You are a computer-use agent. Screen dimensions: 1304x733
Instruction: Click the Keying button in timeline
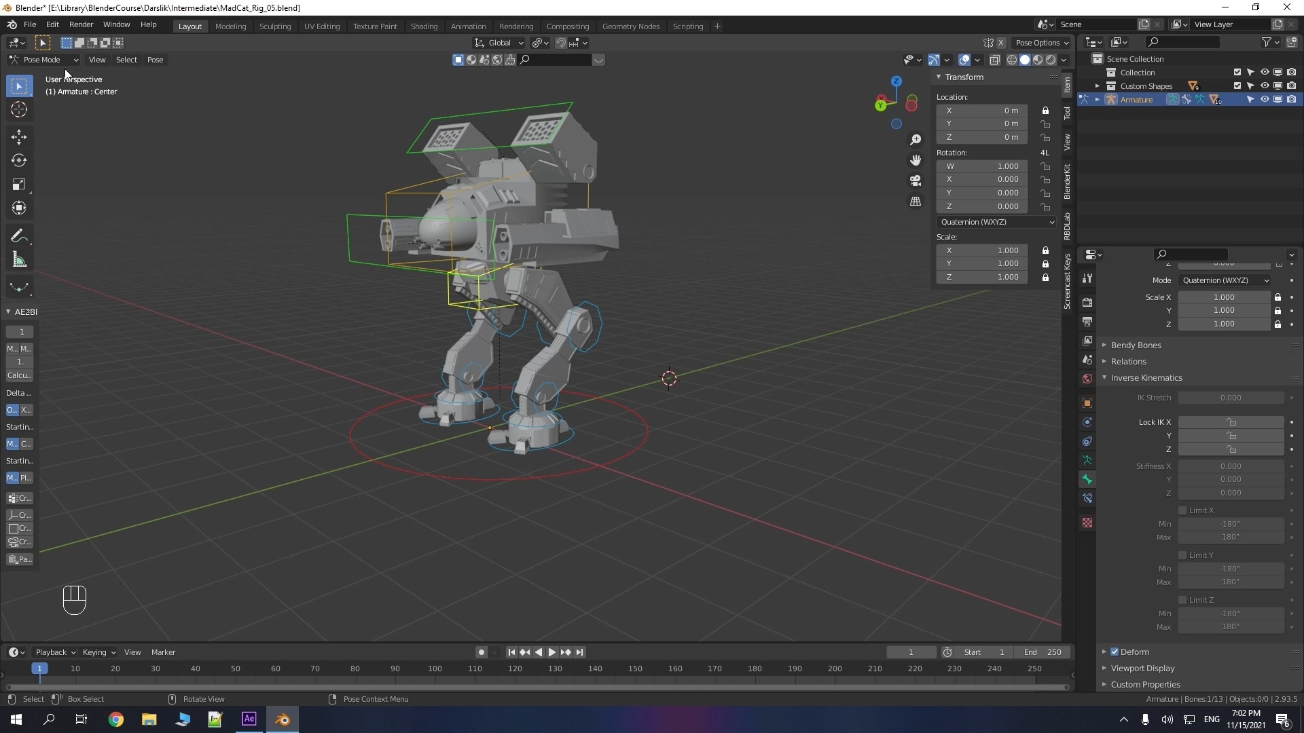pyautogui.click(x=98, y=652)
